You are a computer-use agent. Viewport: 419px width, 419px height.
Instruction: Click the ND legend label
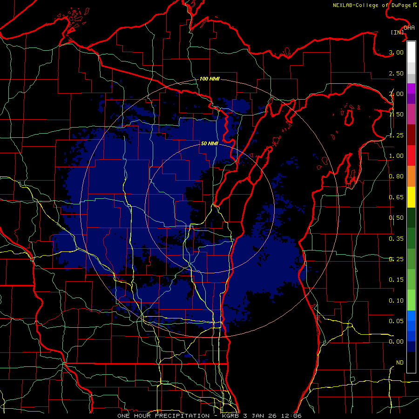[400, 363]
